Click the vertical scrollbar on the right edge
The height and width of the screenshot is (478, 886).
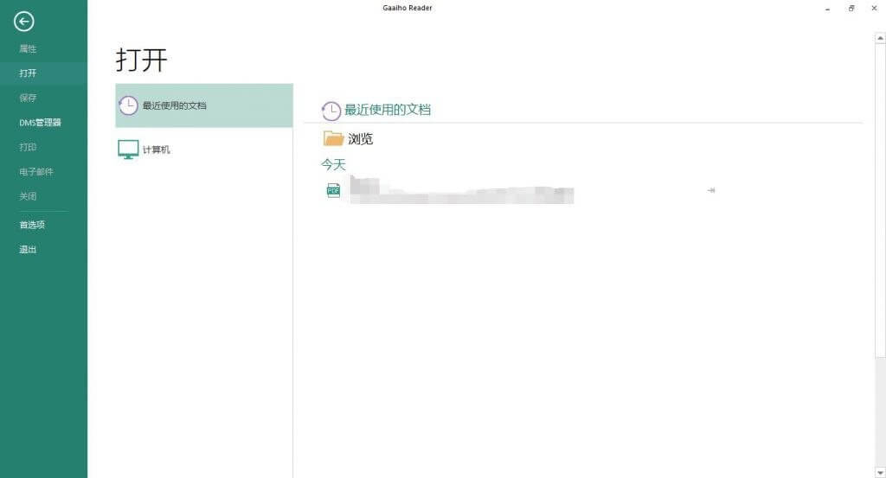coord(880,199)
